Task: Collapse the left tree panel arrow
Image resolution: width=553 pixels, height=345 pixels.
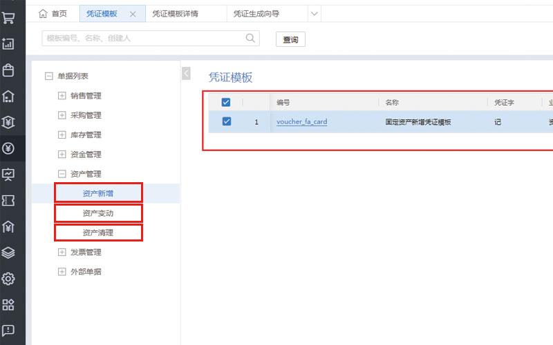Action: click(186, 73)
